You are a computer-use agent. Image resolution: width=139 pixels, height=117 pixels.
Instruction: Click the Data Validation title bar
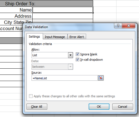pos(68,27)
